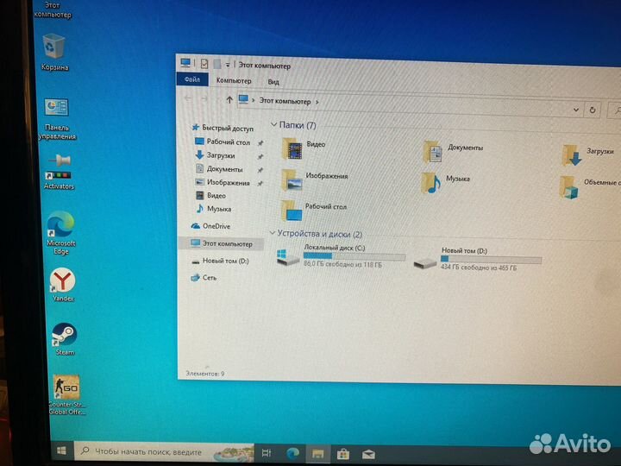Open Microsoft Edge desktop shortcut
621x466 pixels.
[60, 224]
